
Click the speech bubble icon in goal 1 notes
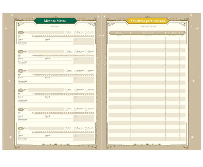[75, 40]
